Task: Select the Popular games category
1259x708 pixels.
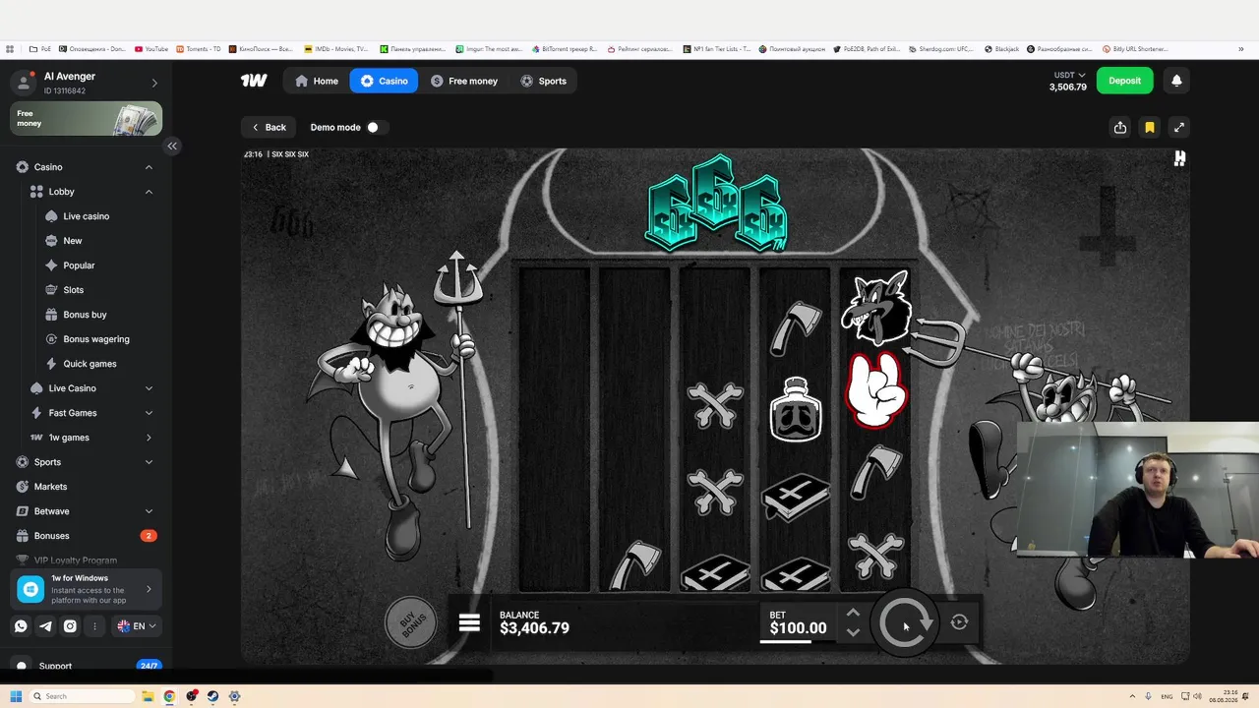Action: point(79,265)
